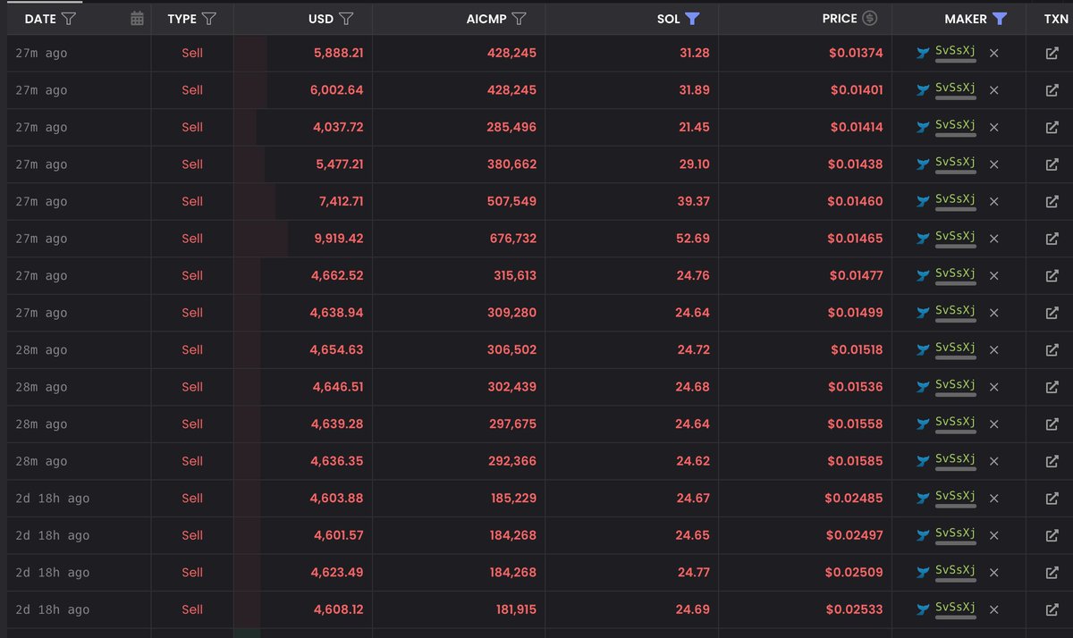Open transaction link for $0.02497 row
The width and height of the screenshot is (1073, 638).
(1052, 535)
